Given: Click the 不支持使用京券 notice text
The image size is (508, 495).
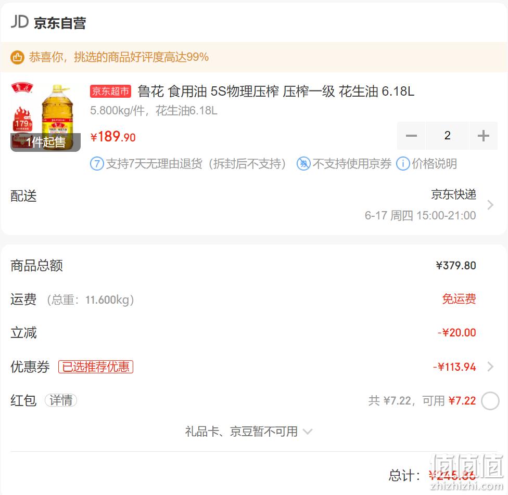Looking at the screenshot, I should click(x=352, y=164).
